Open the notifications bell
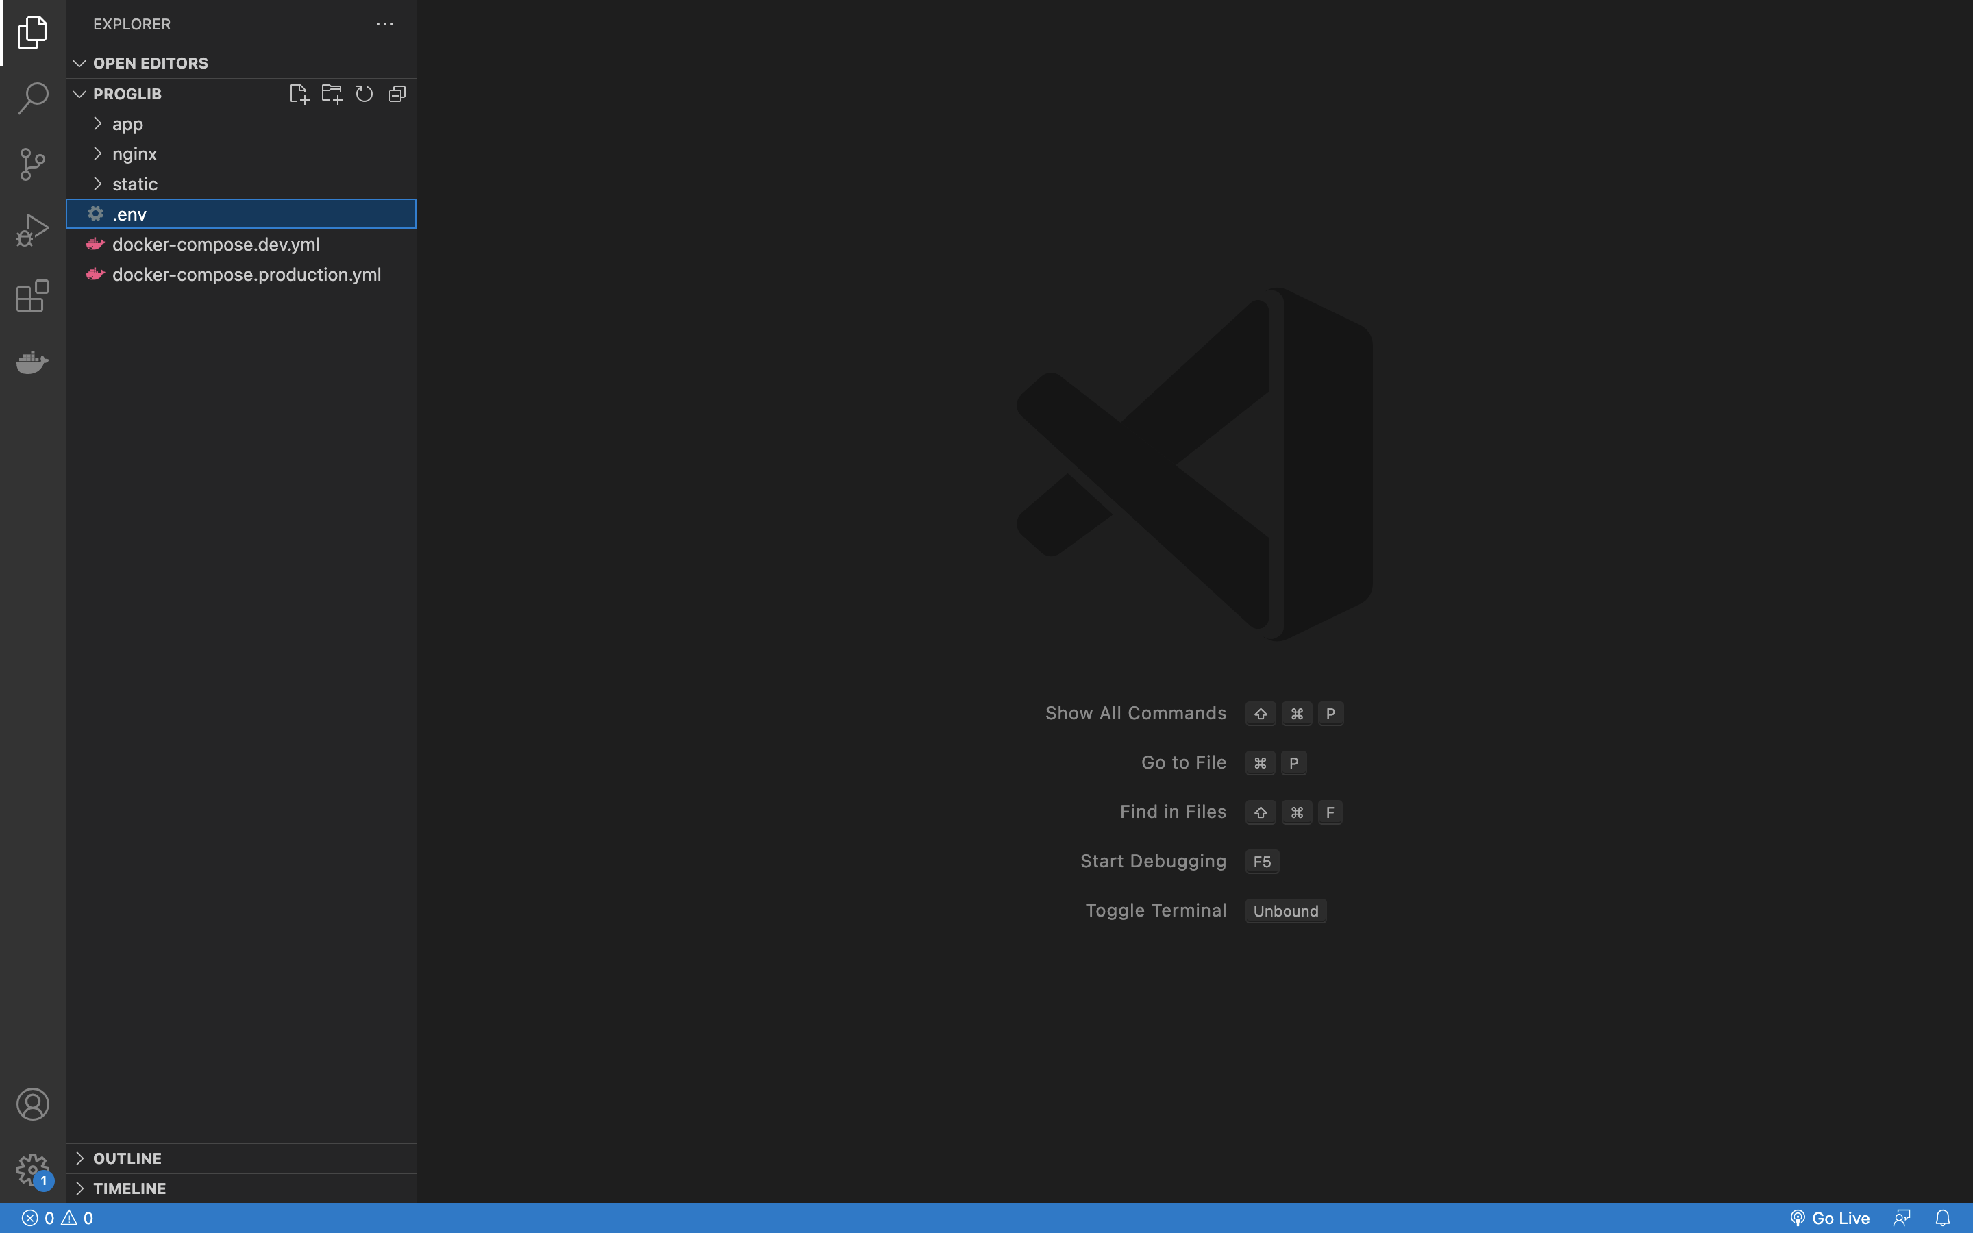Viewport: 1973px width, 1233px height. [x=1943, y=1217]
